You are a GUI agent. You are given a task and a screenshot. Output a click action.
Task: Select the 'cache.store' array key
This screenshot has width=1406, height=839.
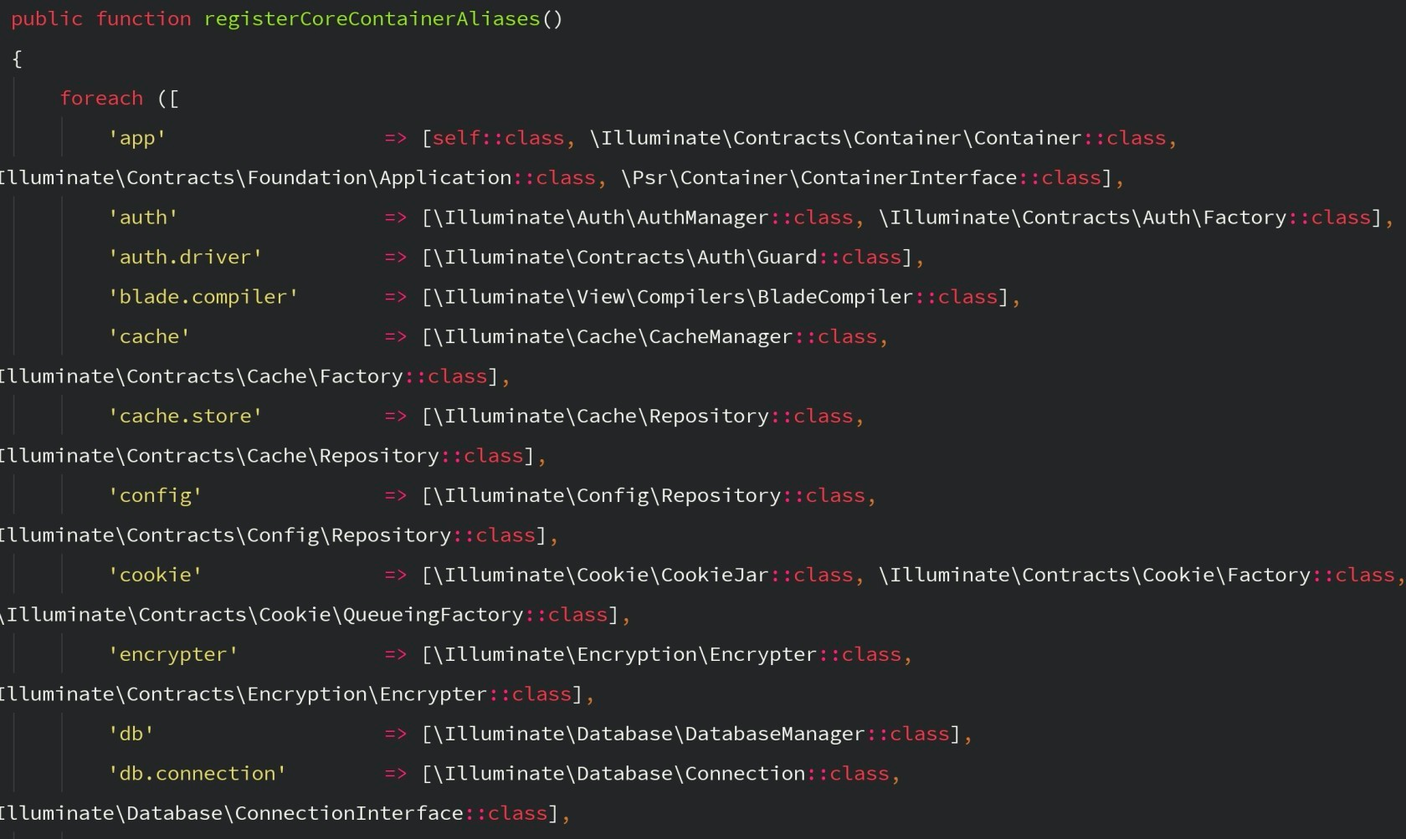click(x=185, y=416)
